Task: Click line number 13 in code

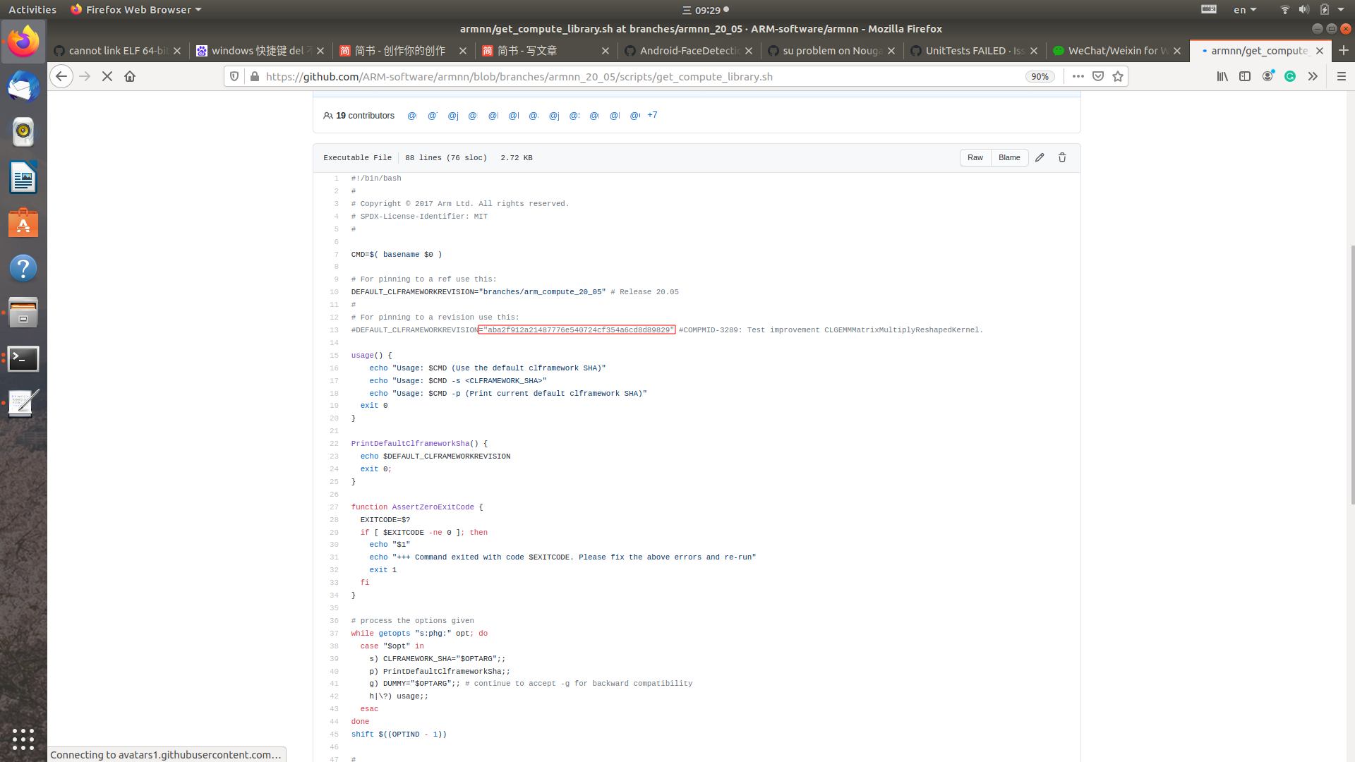Action: pyautogui.click(x=334, y=330)
